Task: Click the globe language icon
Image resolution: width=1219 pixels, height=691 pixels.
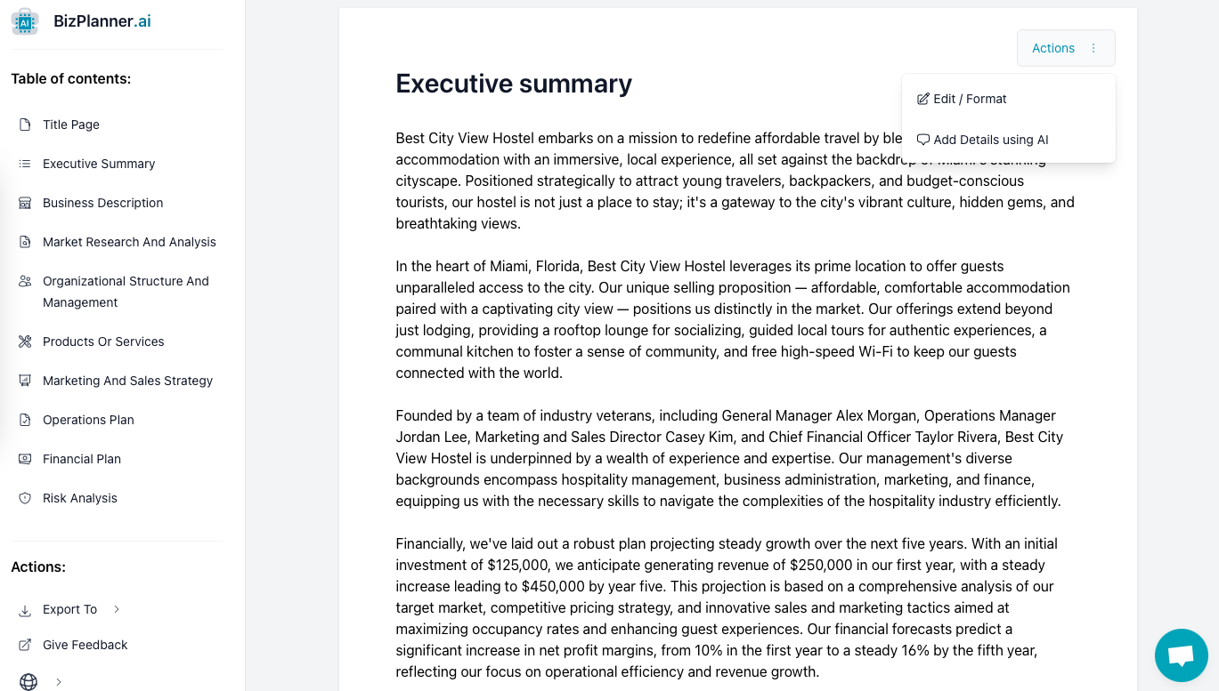Action: click(28, 682)
